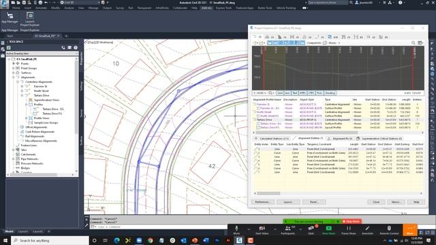Mute microphone in Zoom toolbar
Viewport: 436px width, 245px height.
click(x=236, y=230)
